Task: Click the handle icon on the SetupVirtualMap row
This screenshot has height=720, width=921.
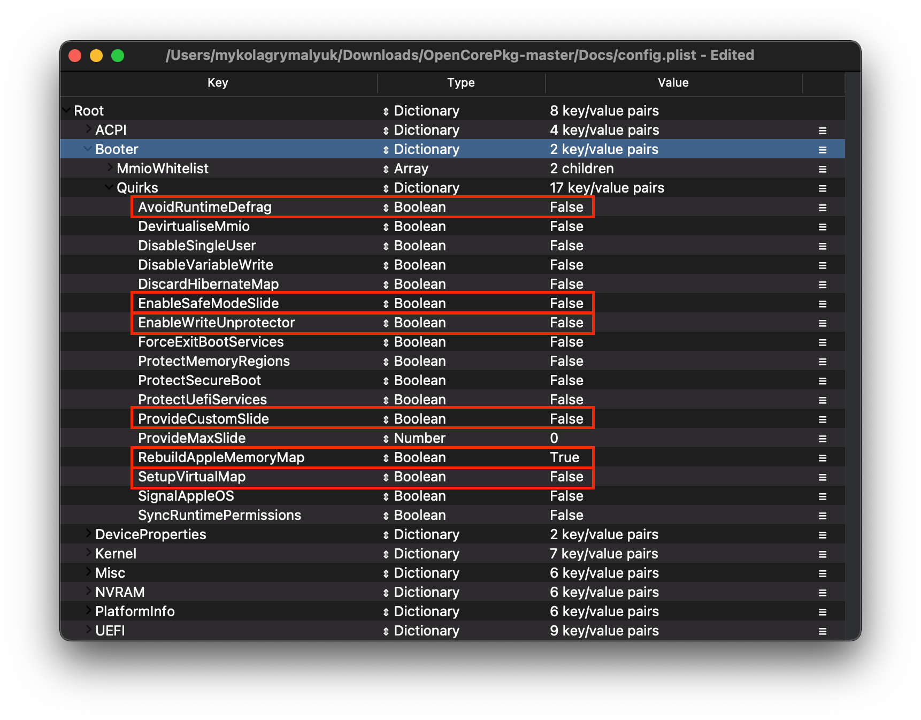Action: (823, 477)
